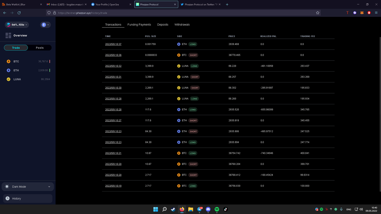
Task: Open the History button in sidebar
Action: click(28, 198)
